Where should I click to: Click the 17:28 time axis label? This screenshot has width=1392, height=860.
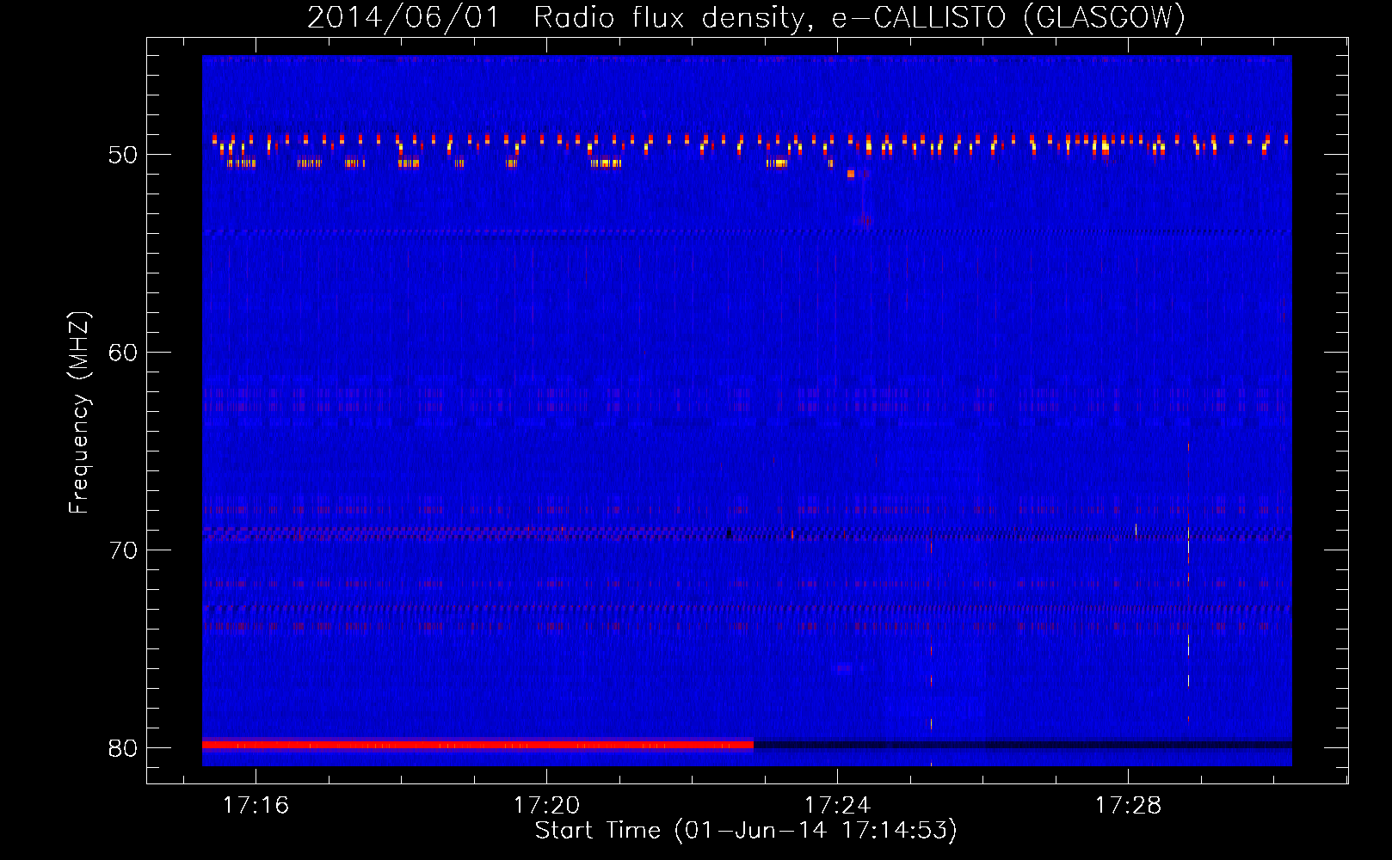point(1128,806)
